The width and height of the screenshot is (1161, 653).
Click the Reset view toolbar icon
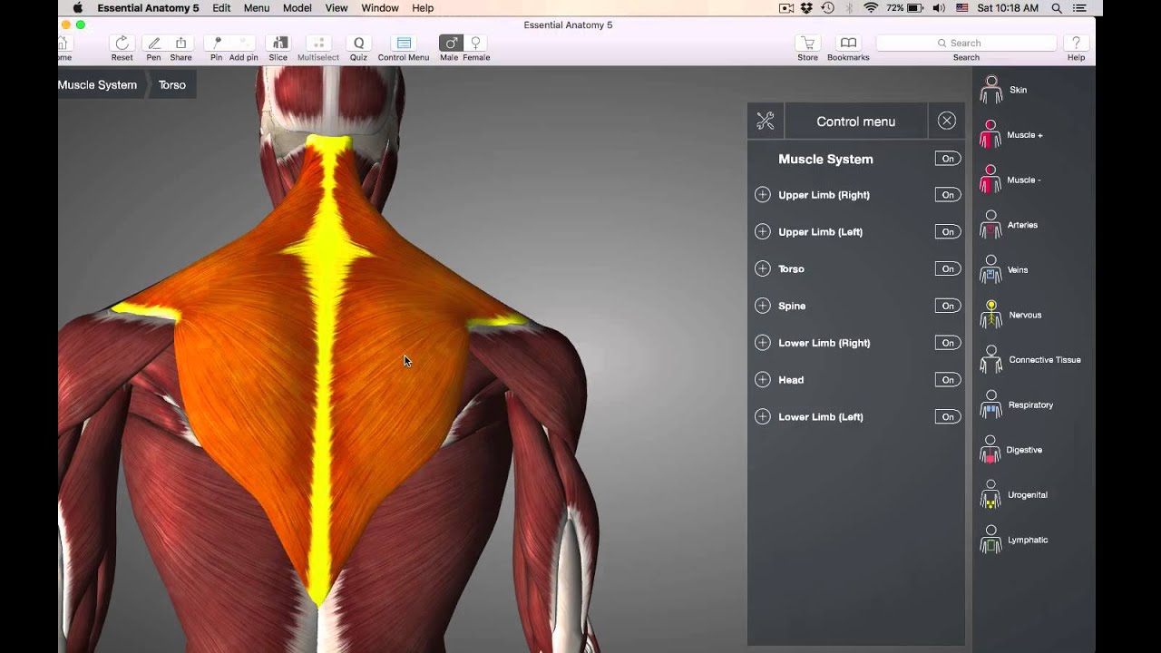(x=122, y=43)
